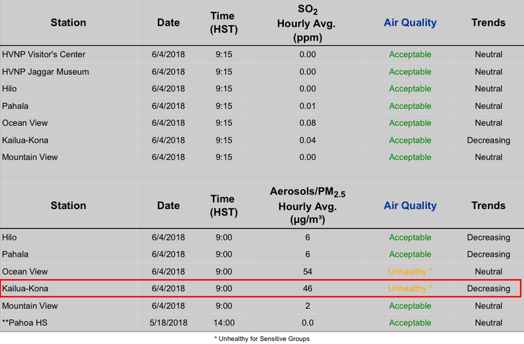This screenshot has height=344, width=524.
Task: Click the Decreasing trend in the Kailua-Kona PM2.5 row
Action: point(489,288)
